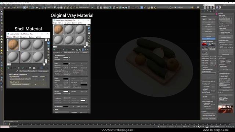Click Assign Material to Selection in Shell editor
235x132 pixels.
click(x=15, y=68)
